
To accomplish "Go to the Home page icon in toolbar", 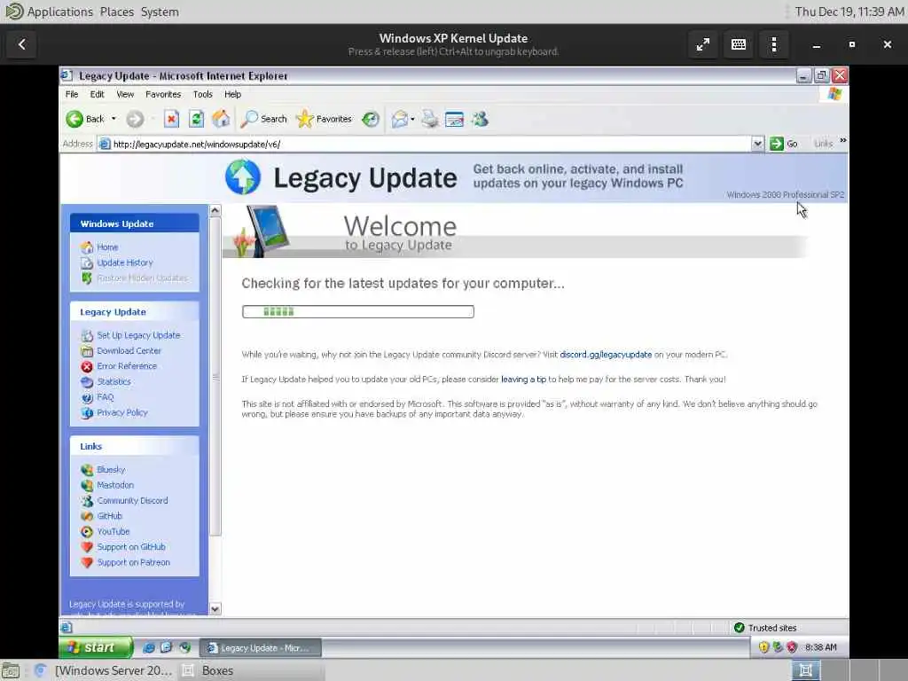I will [x=221, y=120].
